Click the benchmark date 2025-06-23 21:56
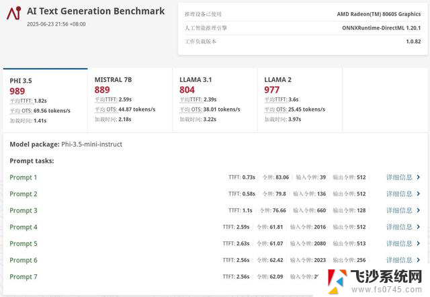This screenshot has width=430, height=297. coord(56,24)
